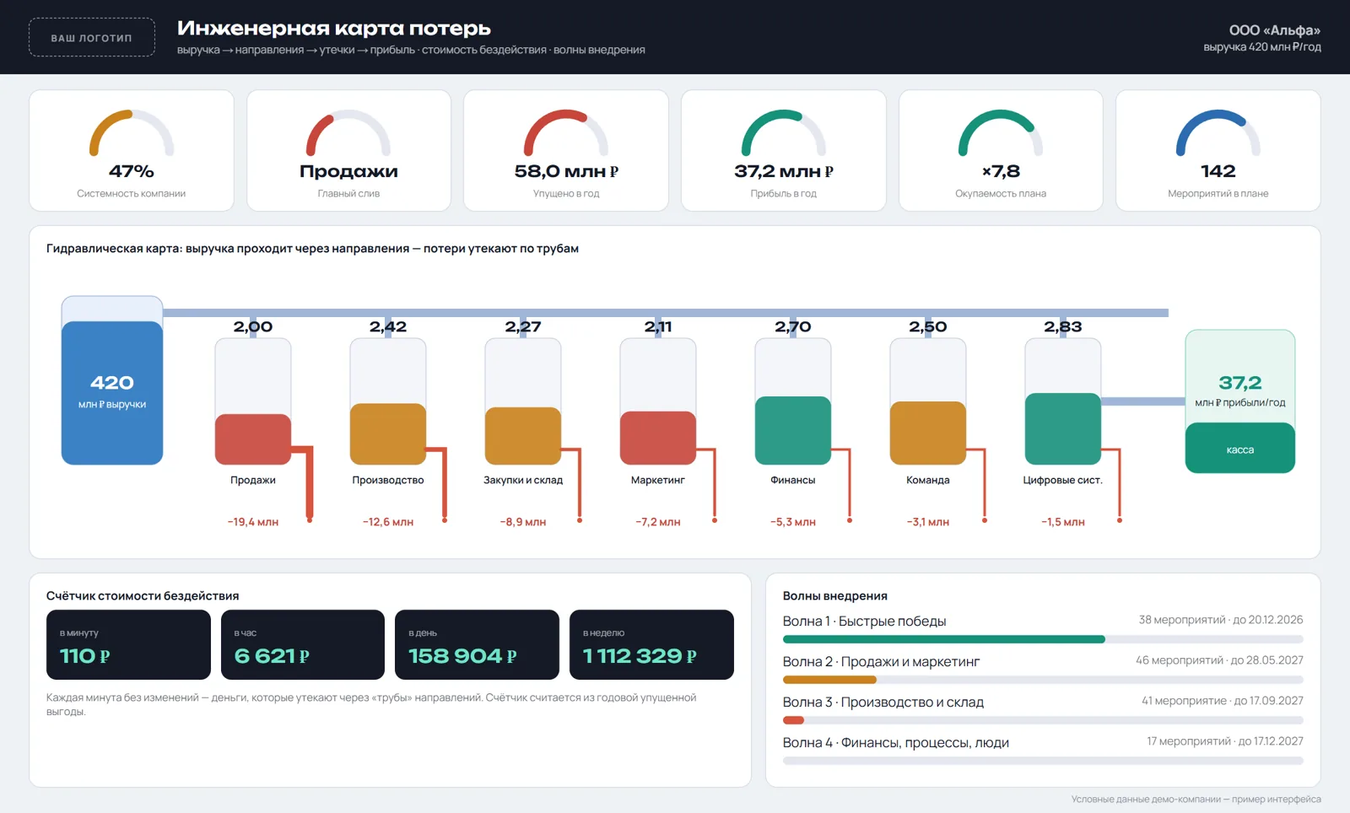Screen dimensions: 1350x813
Task: Click the blue 420 млн ₽ выручки tank
Action: point(112,380)
